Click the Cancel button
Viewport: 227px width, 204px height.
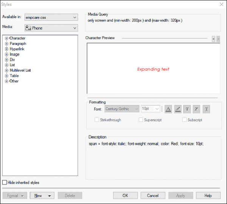[x=153, y=195]
